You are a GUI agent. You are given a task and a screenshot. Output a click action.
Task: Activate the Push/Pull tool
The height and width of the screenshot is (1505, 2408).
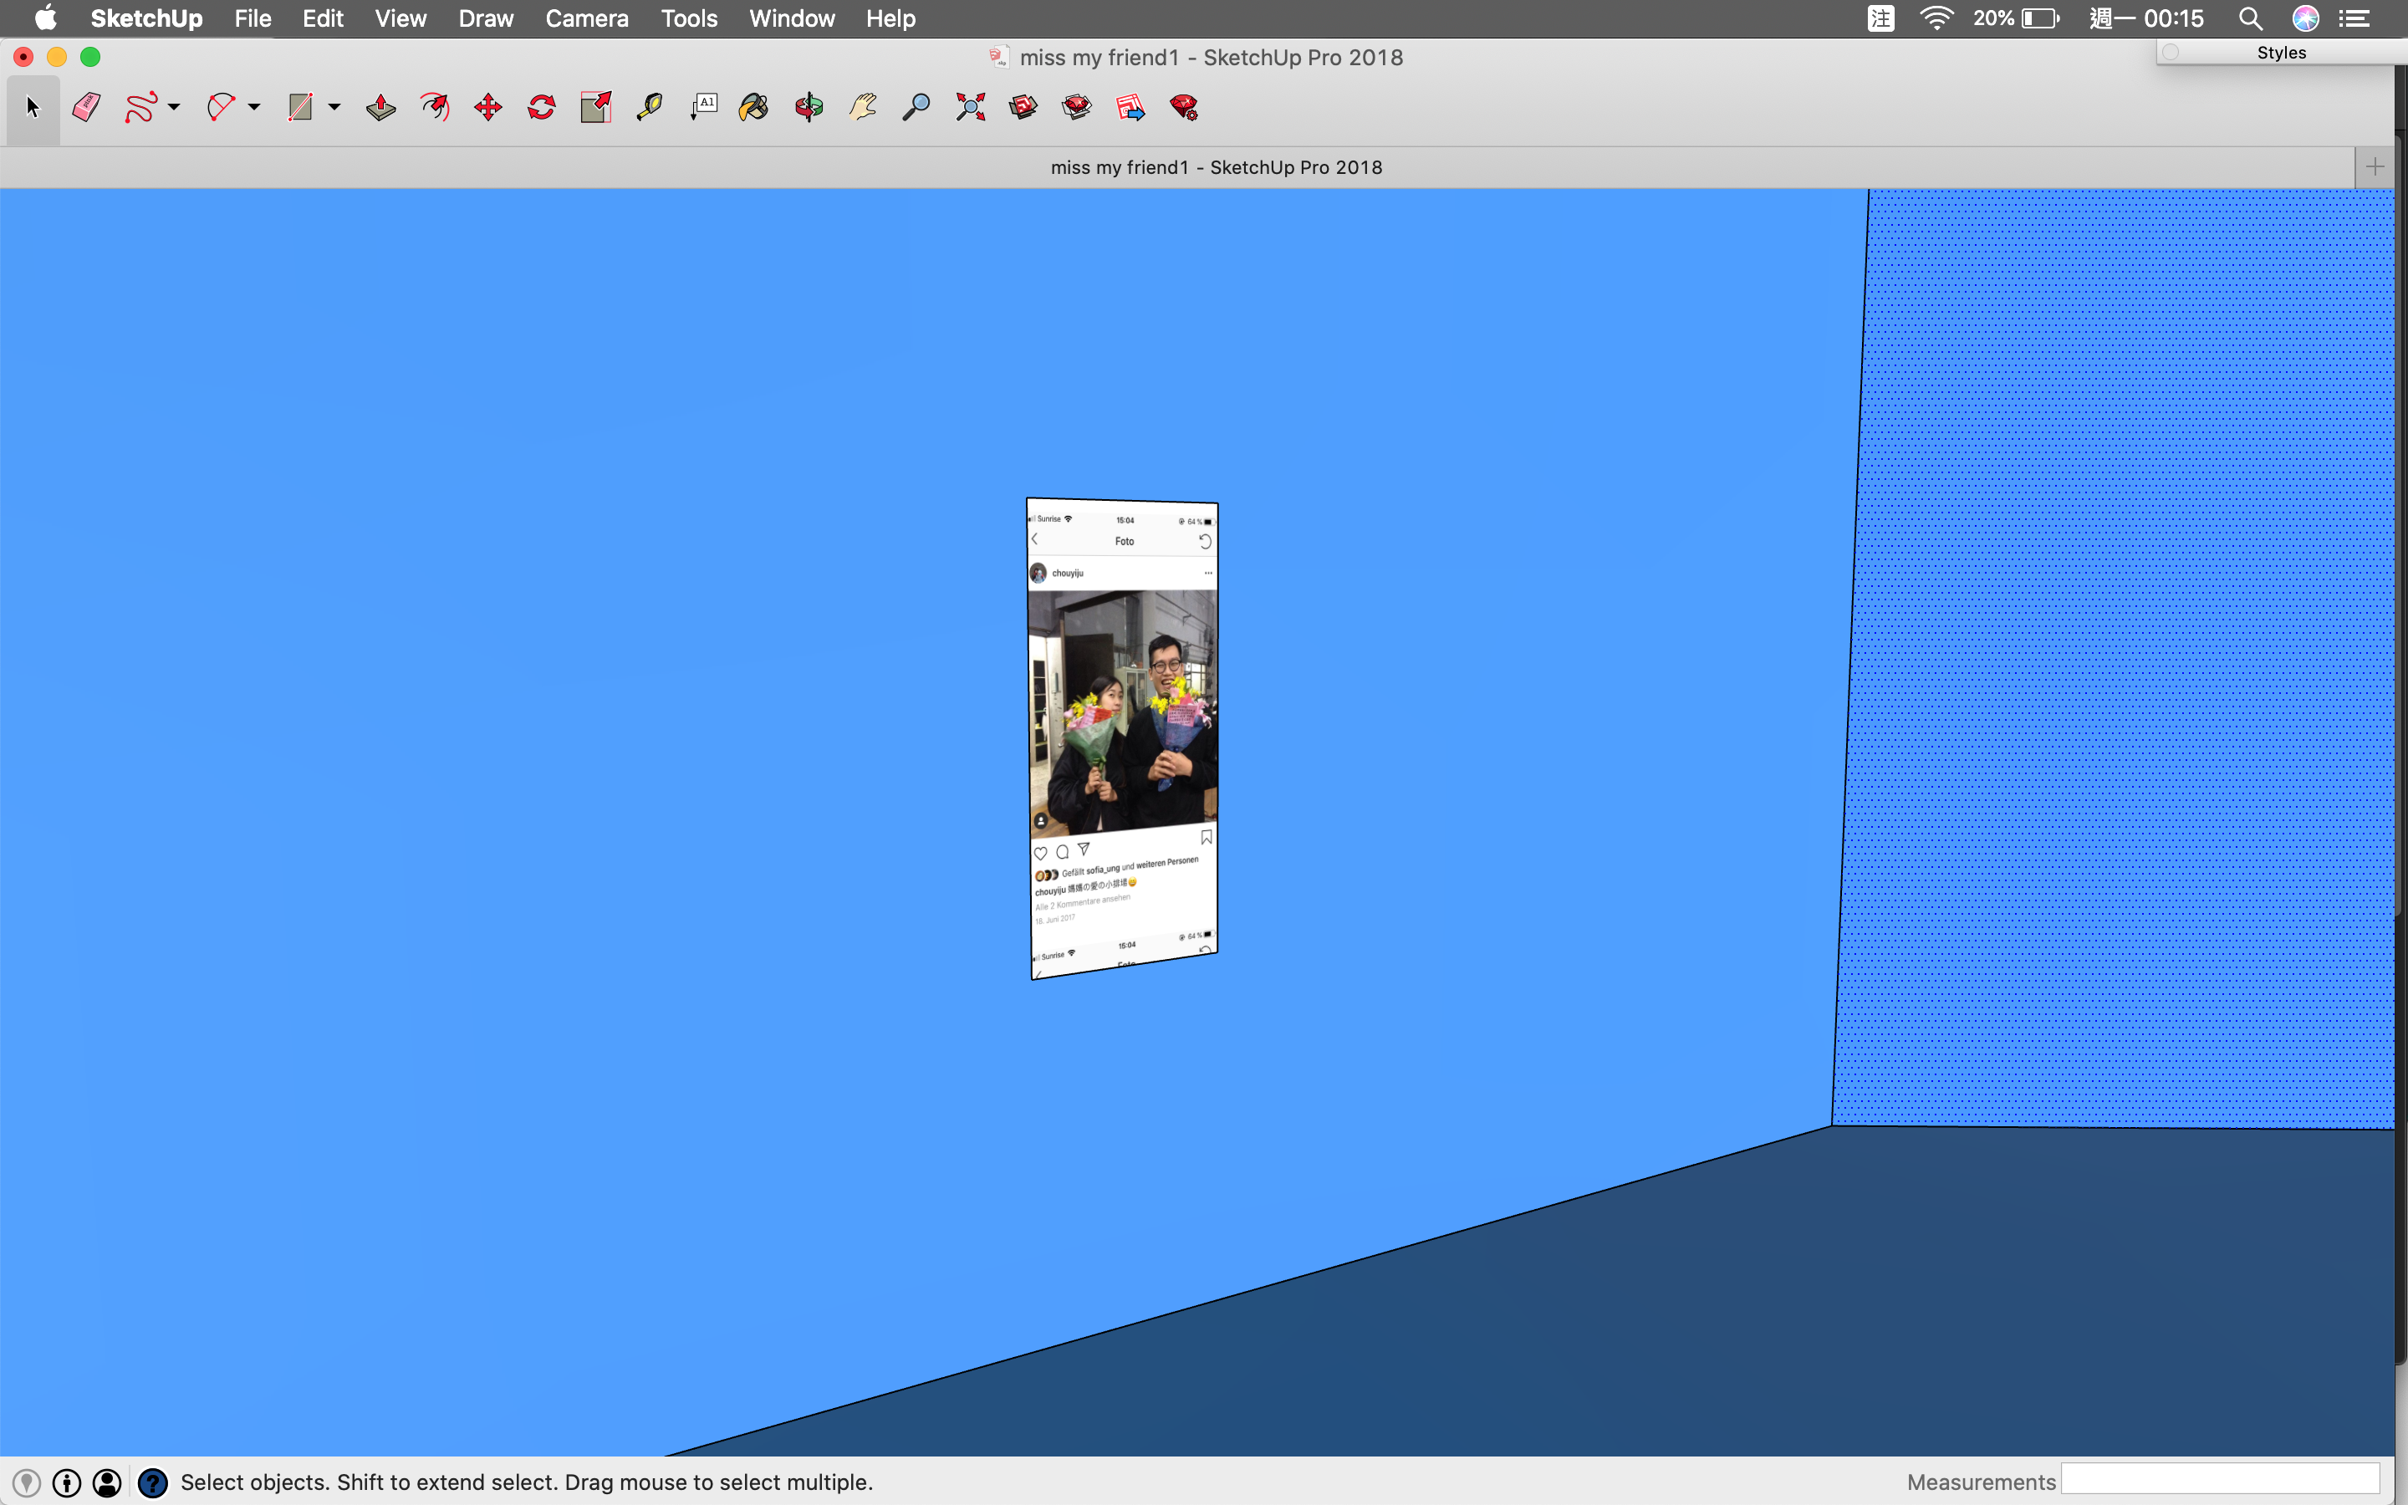(x=380, y=108)
